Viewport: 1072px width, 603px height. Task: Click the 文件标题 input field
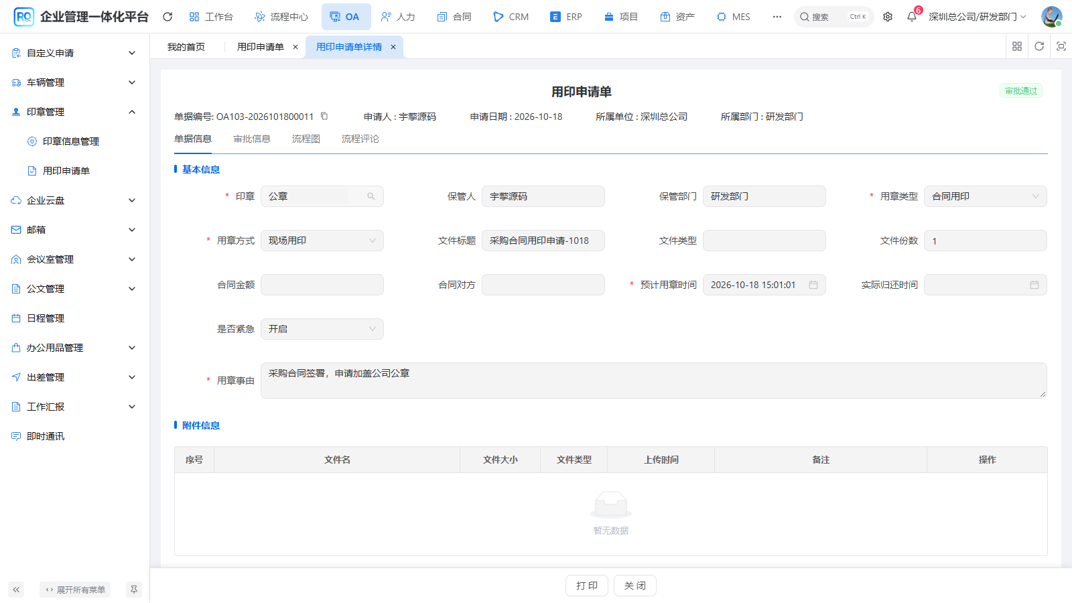[x=543, y=241]
